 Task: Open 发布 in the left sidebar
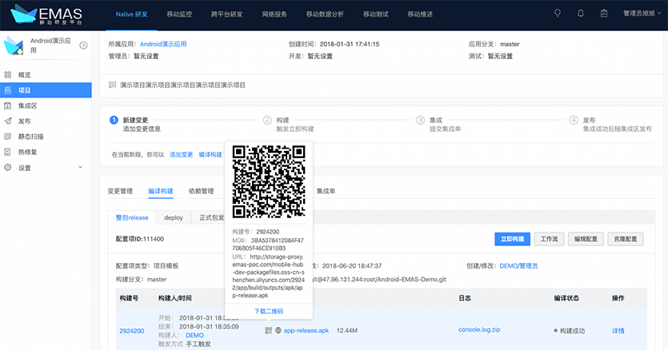pyautogui.click(x=24, y=121)
